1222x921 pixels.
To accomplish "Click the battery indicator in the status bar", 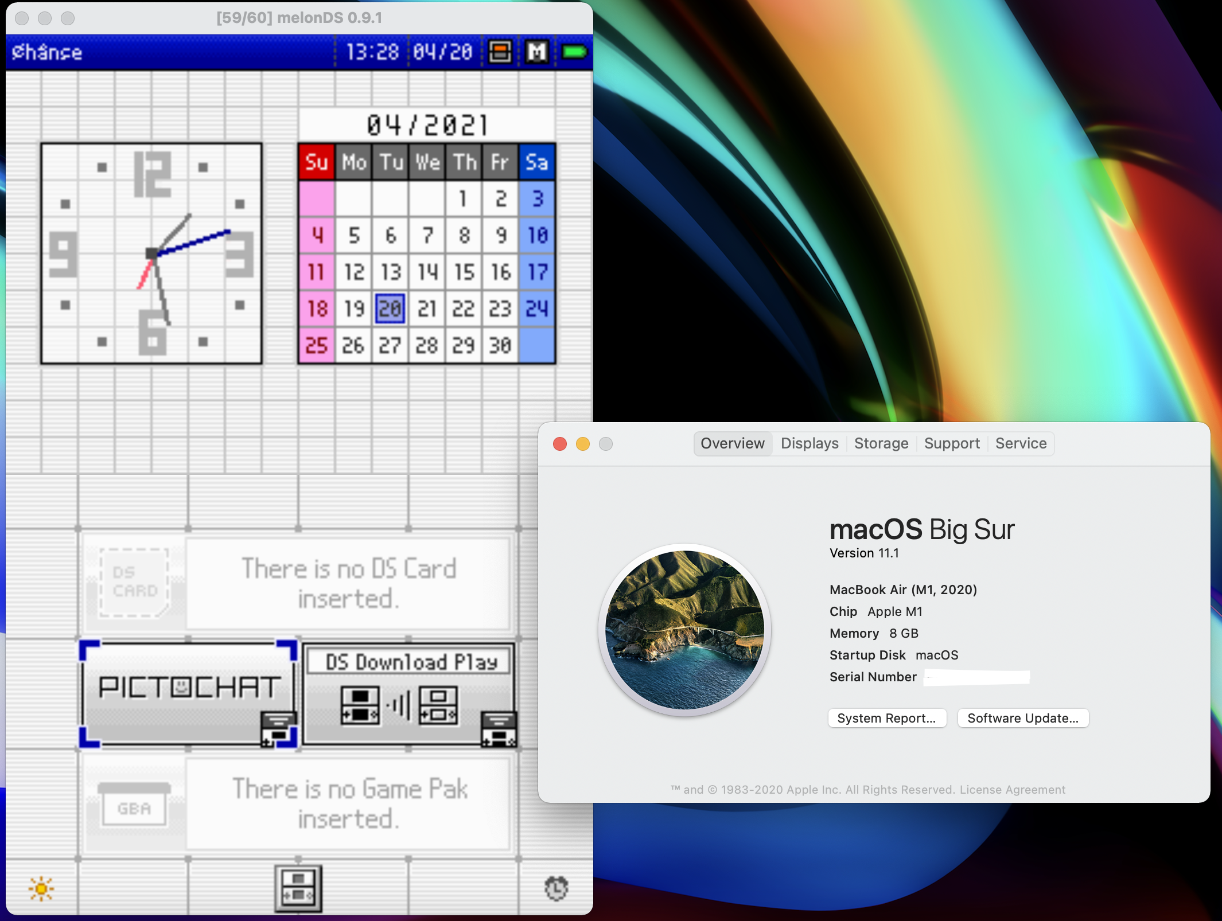I will click(x=574, y=52).
